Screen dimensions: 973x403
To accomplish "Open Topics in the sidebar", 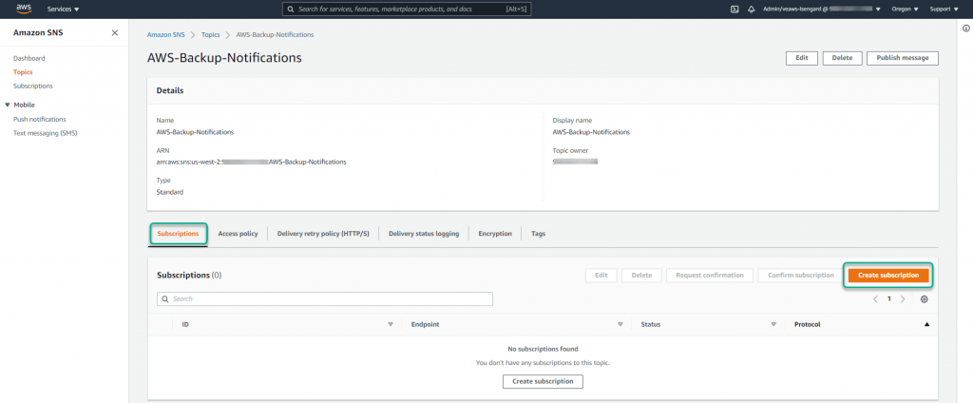I will [x=23, y=72].
